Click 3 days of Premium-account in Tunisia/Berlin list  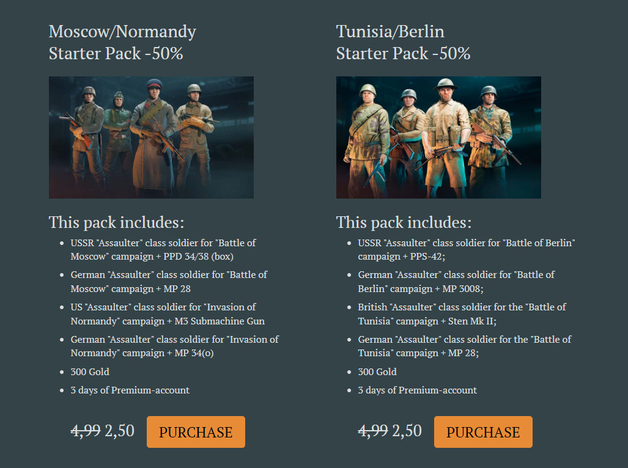pos(417,390)
